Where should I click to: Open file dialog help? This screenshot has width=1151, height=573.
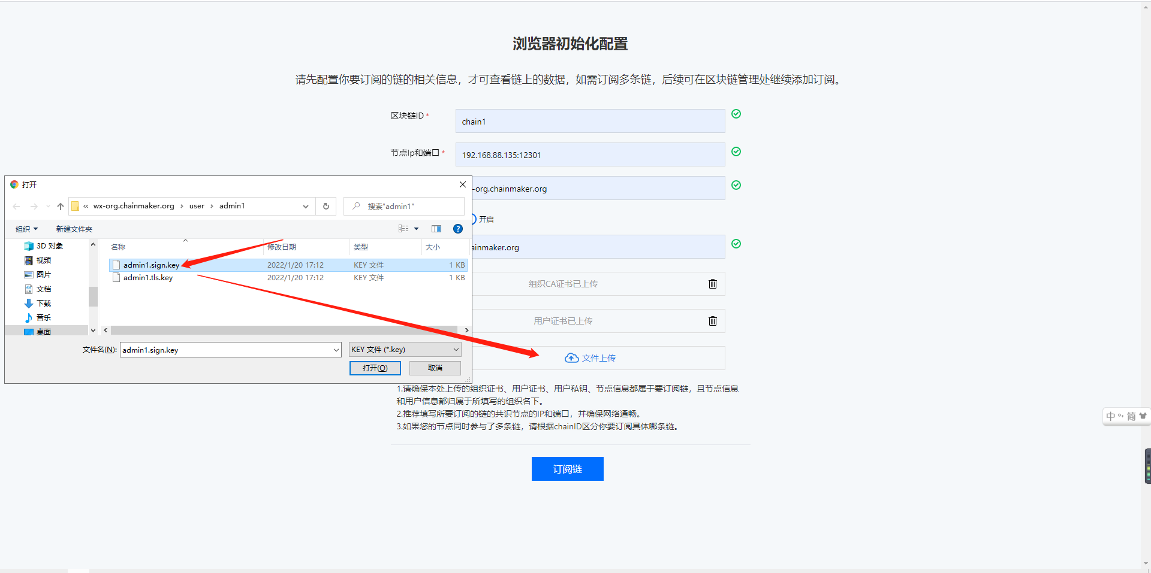tap(458, 229)
